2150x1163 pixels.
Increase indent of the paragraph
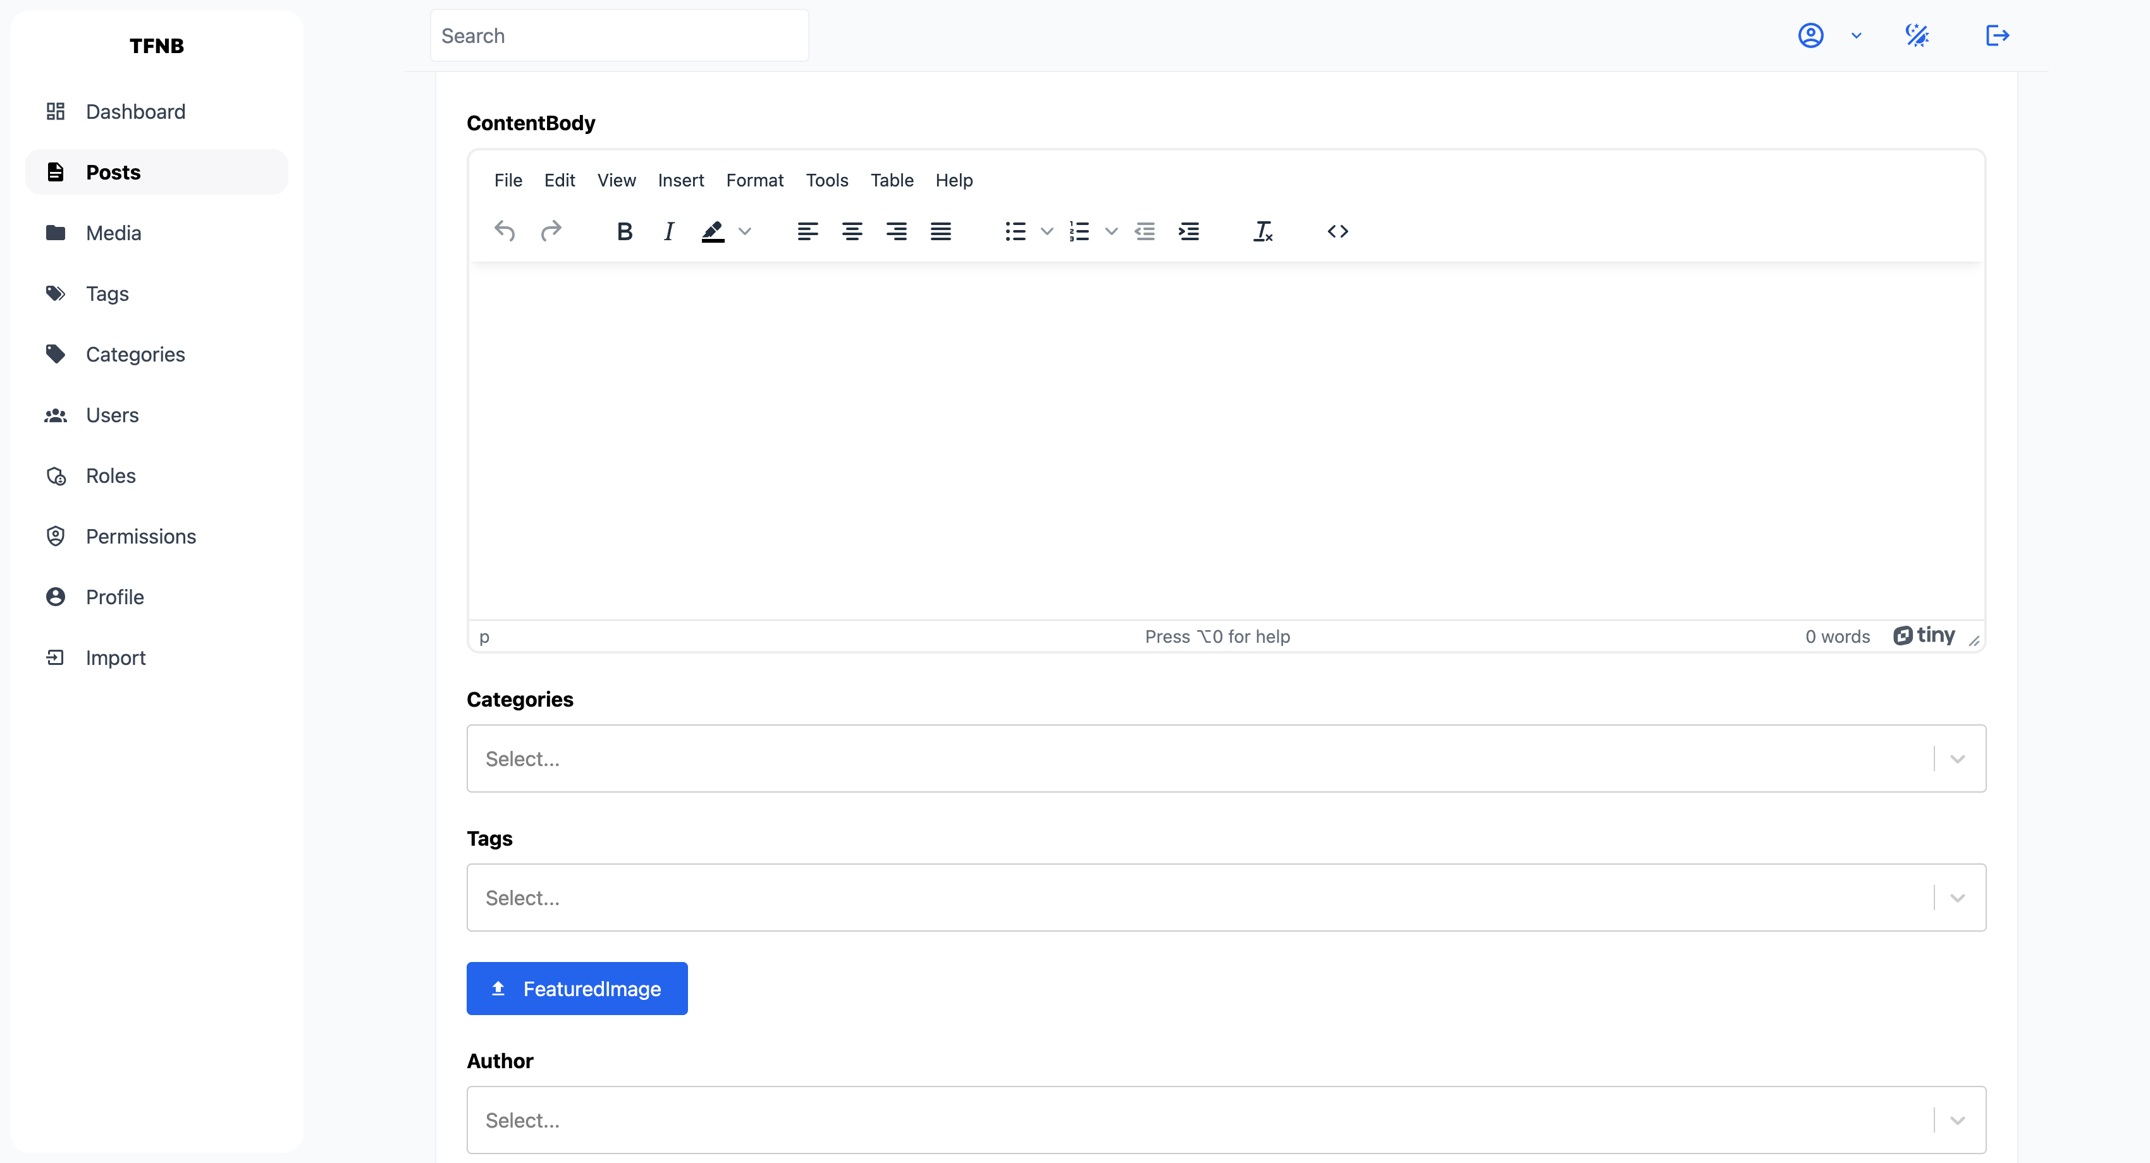click(x=1189, y=231)
